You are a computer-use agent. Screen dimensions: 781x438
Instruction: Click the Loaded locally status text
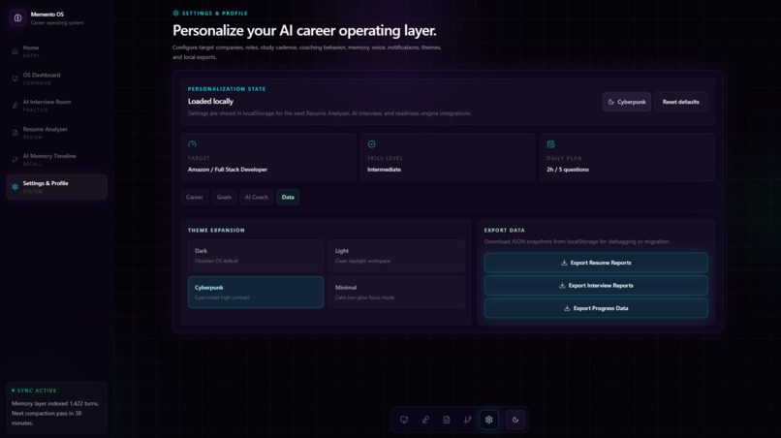(210, 101)
